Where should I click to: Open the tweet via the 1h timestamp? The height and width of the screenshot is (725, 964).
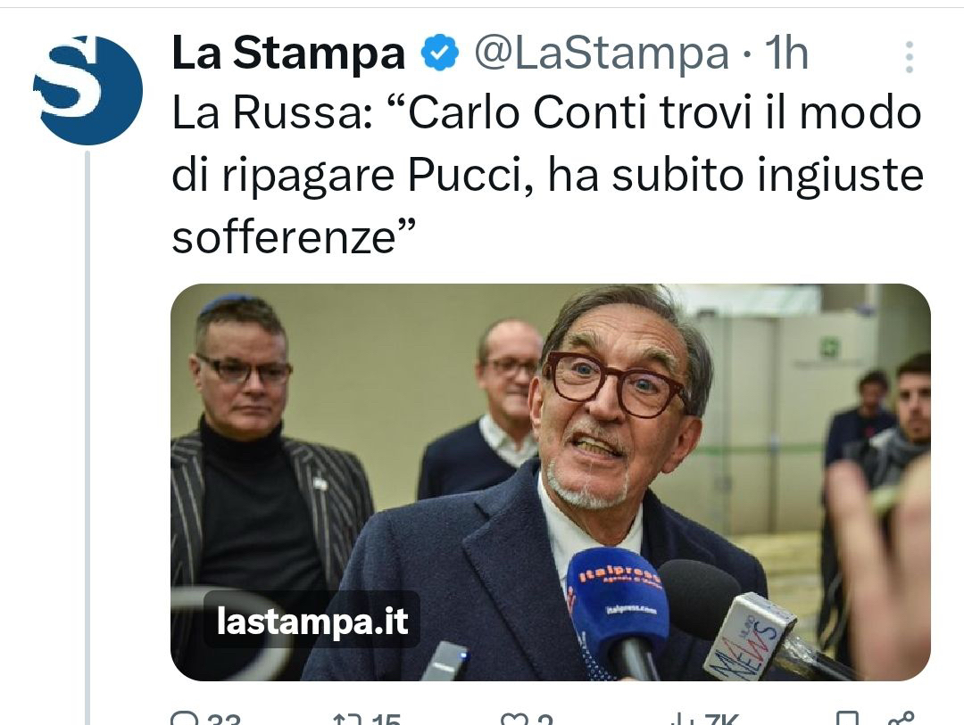coord(786,54)
